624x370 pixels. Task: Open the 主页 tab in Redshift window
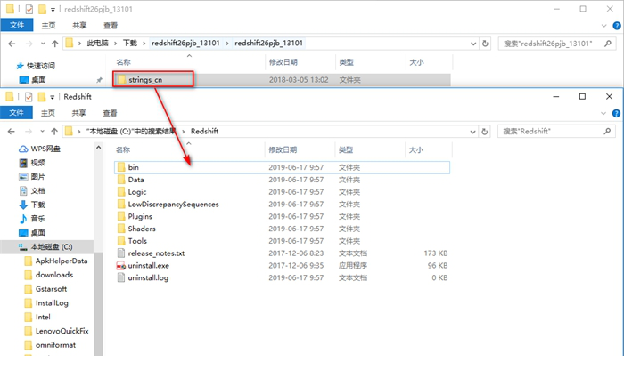pyautogui.click(x=48, y=113)
